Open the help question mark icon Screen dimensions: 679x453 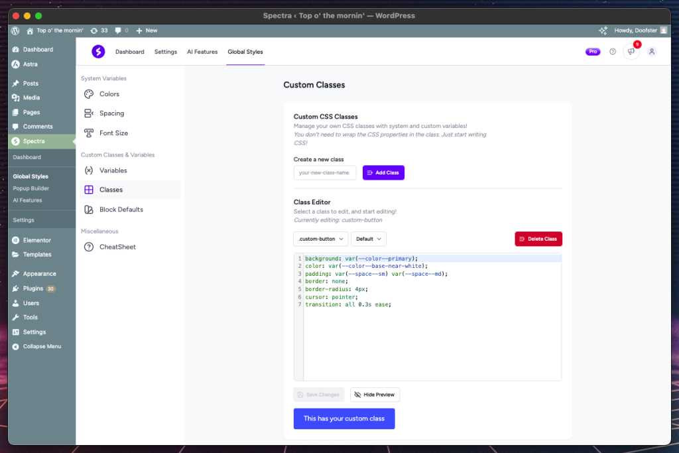point(613,52)
